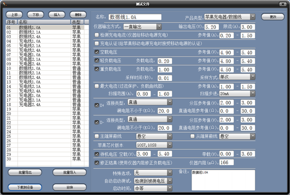The height and width of the screenshot is (195, 290).
Task: Open the 产品类型 dropdown
Action: (252, 17)
